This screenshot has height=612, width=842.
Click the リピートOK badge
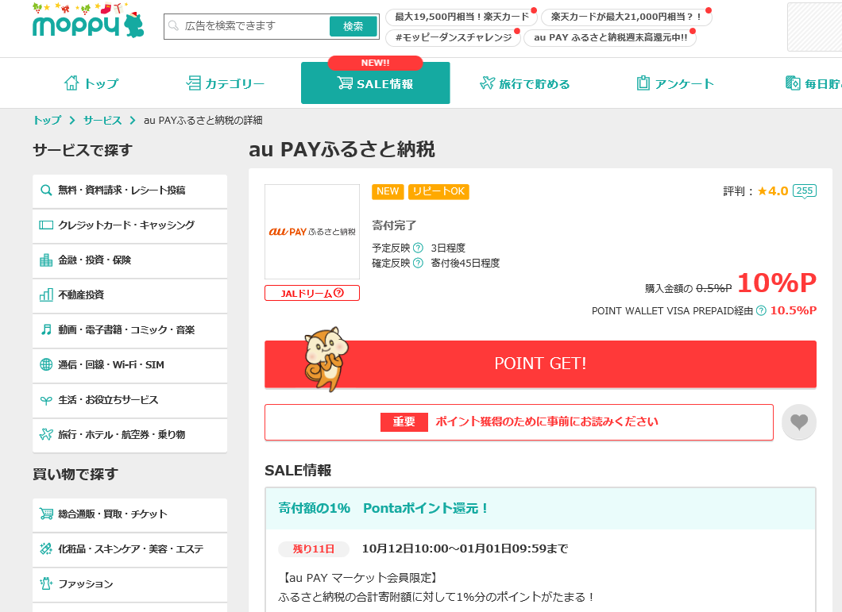pos(438,191)
